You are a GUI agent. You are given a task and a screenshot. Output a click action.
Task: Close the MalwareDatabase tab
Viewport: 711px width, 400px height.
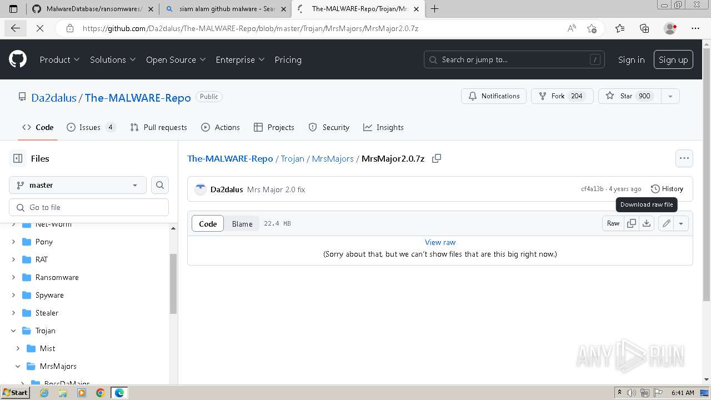(151, 9)
